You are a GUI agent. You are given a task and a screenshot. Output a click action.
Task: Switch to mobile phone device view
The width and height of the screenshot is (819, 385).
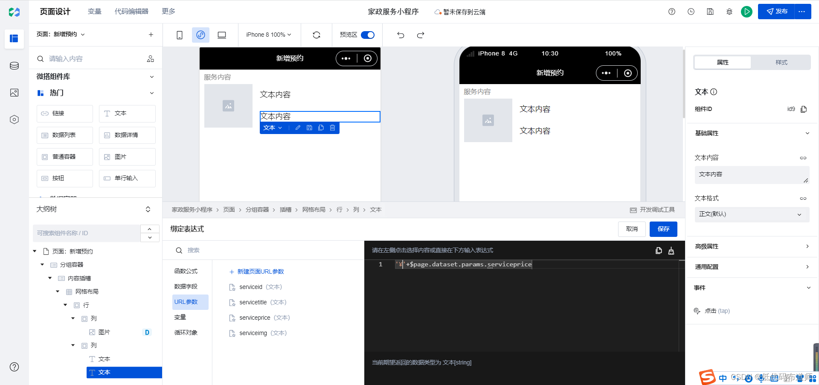[x=180, y=35]
